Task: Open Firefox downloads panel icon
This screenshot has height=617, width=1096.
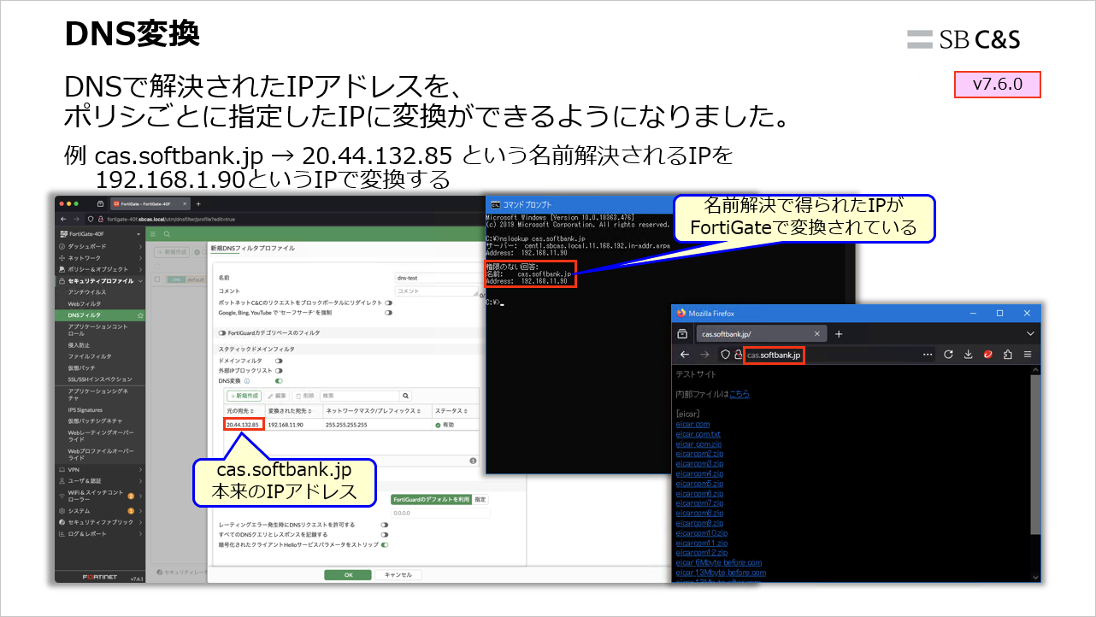Action: [x=969, y=355]
